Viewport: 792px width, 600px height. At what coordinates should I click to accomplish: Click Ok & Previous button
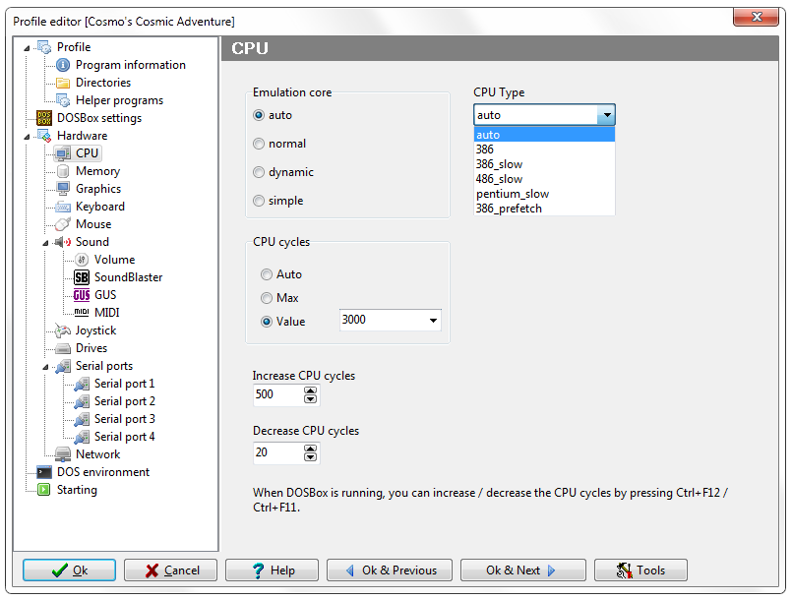point(390,570)
